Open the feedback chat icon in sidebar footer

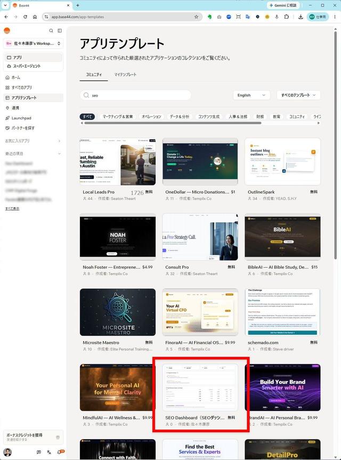(x=39, y=452)
